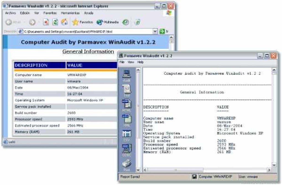Open the Edición menu in Internet Explorer

(25, 13)
